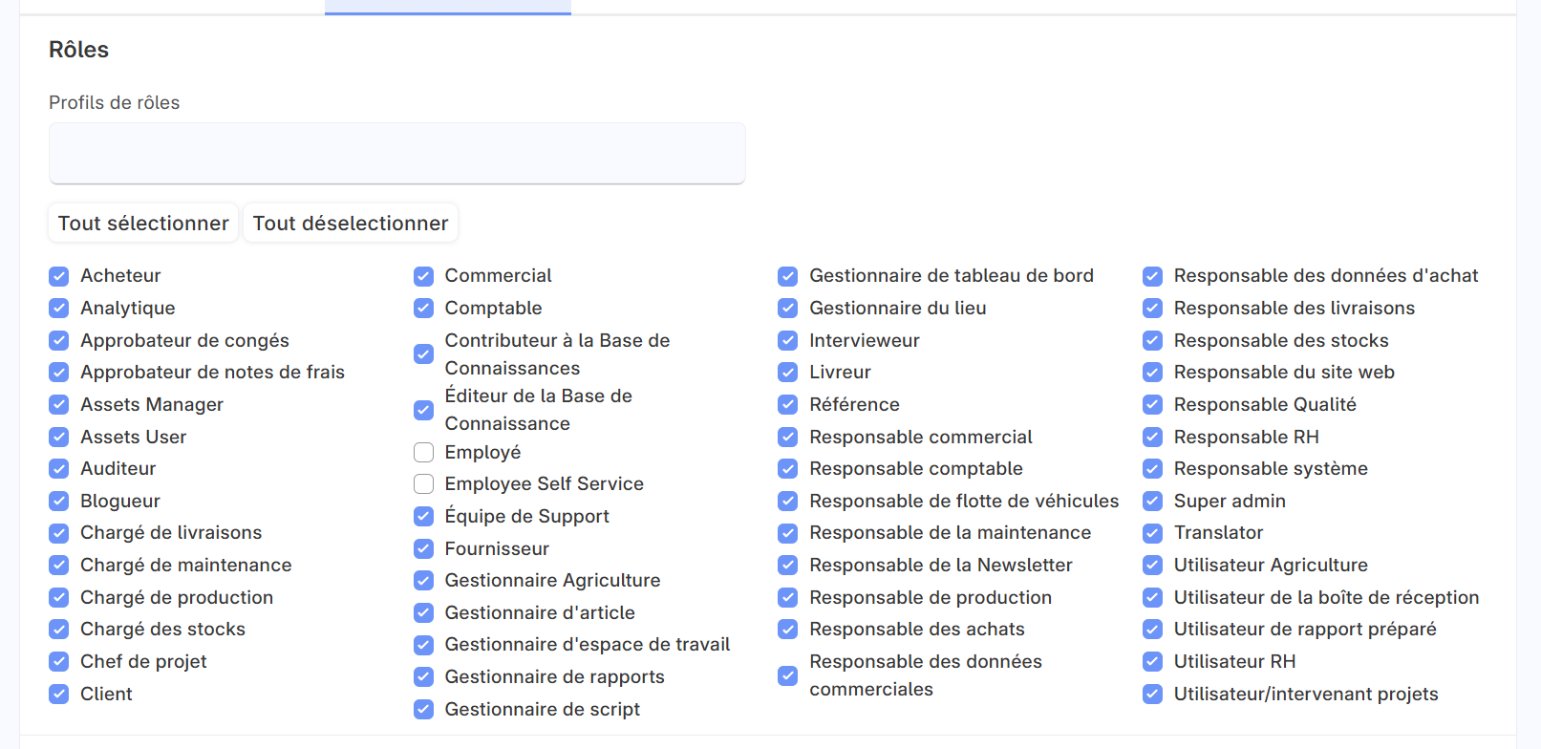Toggle the Translator role checkbox

click(x=1153, y=533)
